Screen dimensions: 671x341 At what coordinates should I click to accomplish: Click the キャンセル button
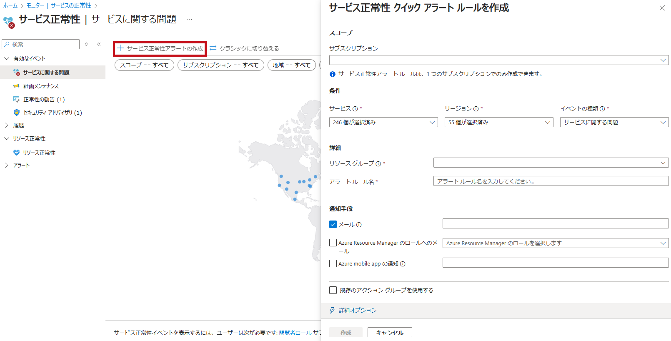[390, 332]
